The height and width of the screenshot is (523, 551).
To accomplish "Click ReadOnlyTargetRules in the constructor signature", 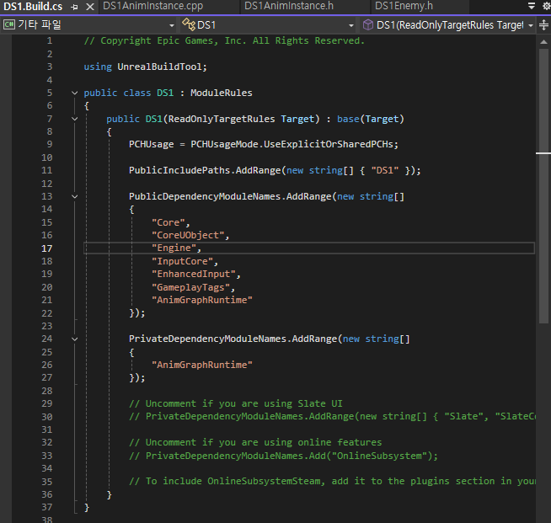I will pos(222,119).
